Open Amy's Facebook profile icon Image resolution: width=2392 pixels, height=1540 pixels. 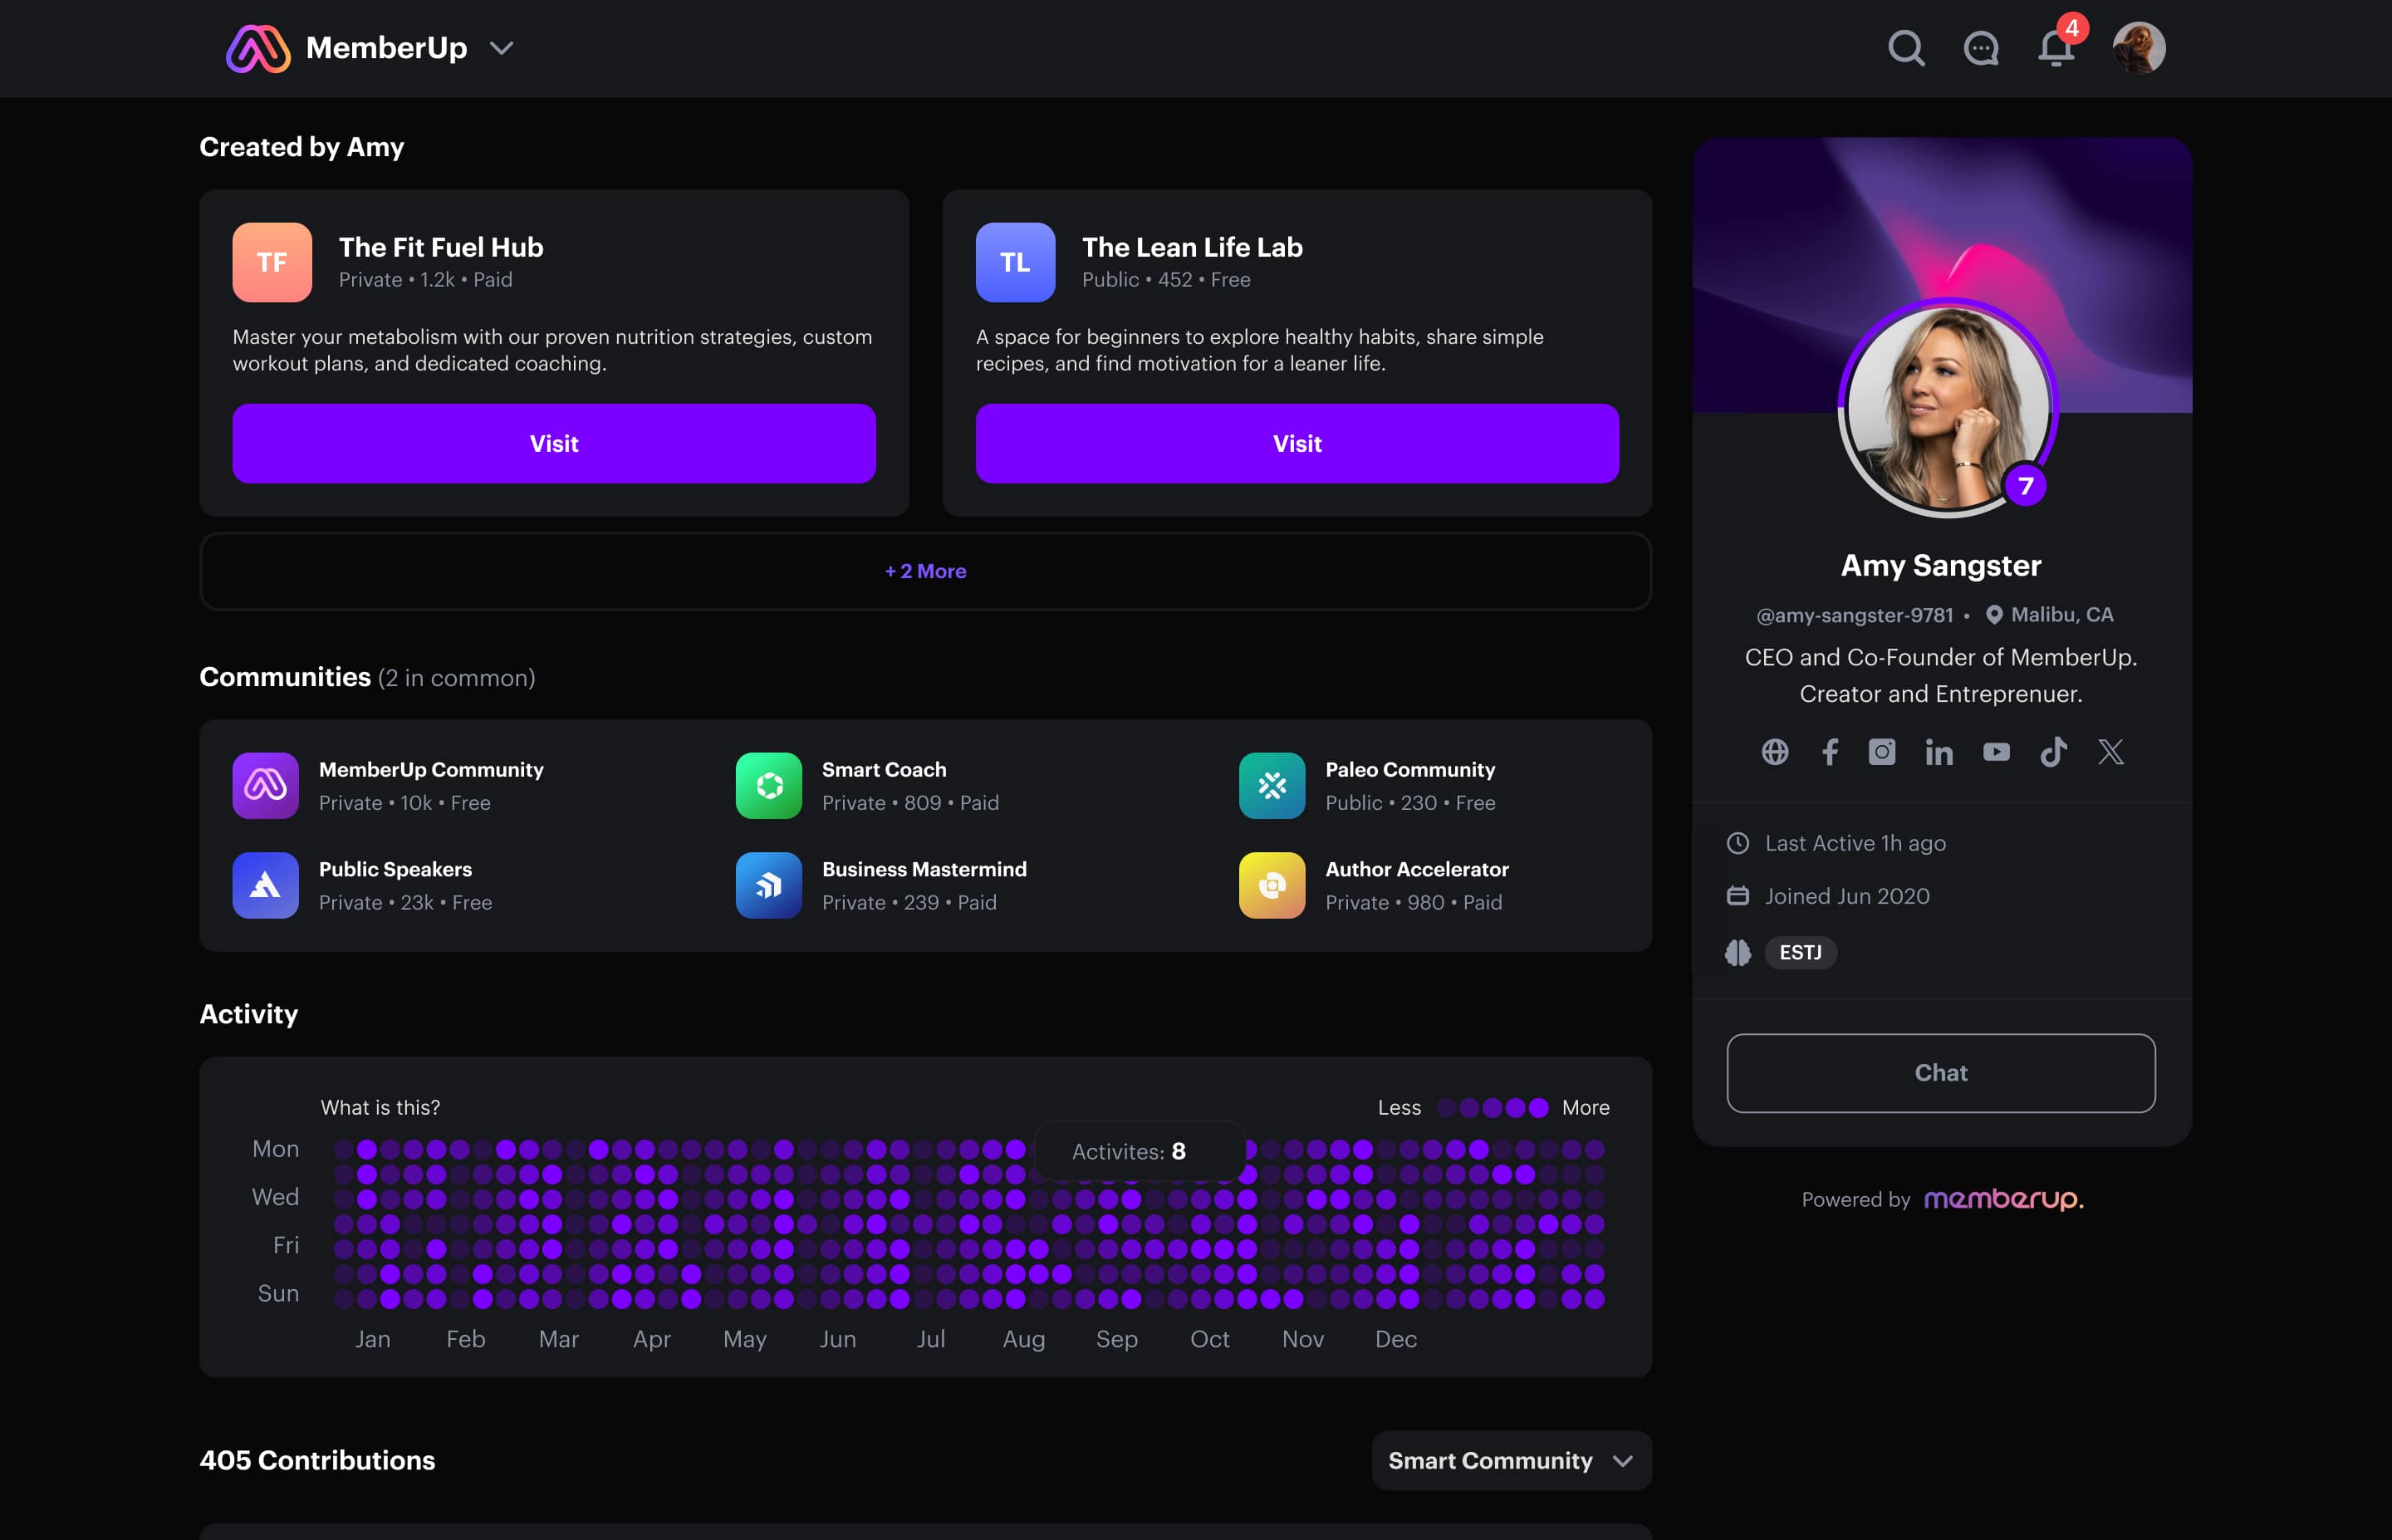tap(1829, 752)
